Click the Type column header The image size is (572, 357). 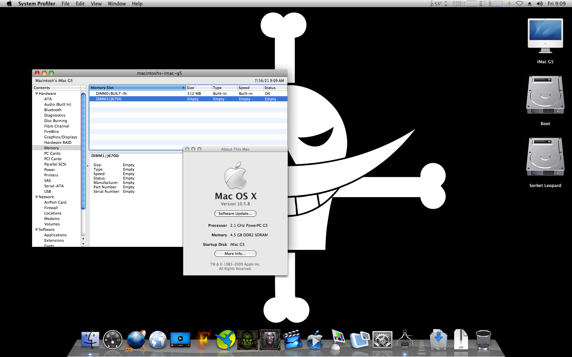click(x=225, y=88)
